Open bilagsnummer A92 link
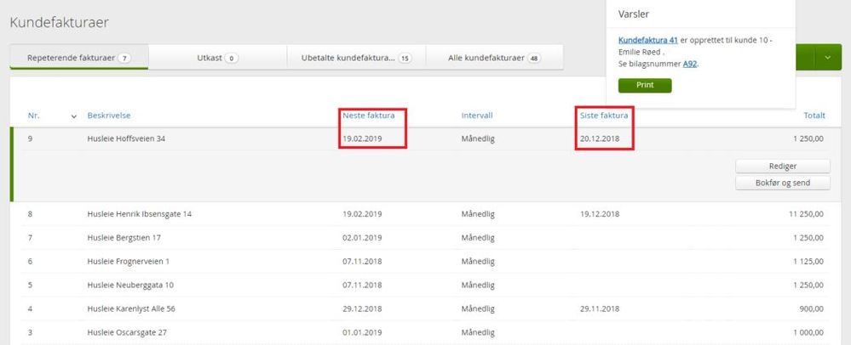Screen dimensions: 851x345 tap(690, 64)
